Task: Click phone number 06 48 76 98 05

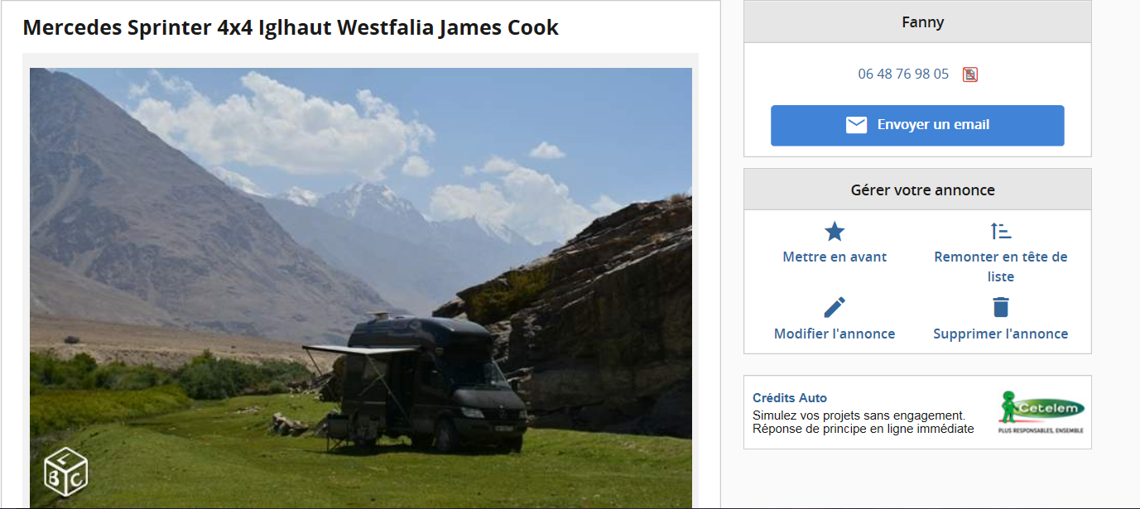Action: [x=903, y=74]
